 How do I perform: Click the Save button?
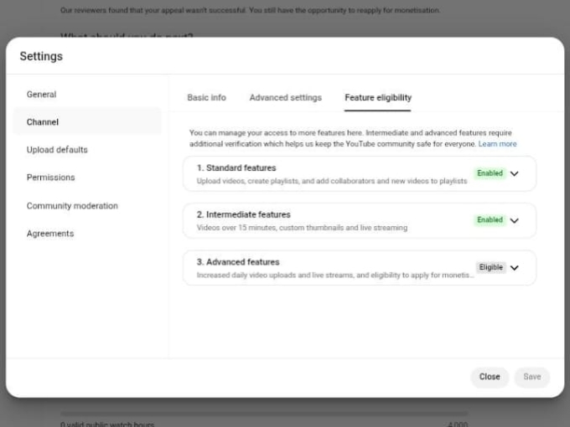(532, 377)
